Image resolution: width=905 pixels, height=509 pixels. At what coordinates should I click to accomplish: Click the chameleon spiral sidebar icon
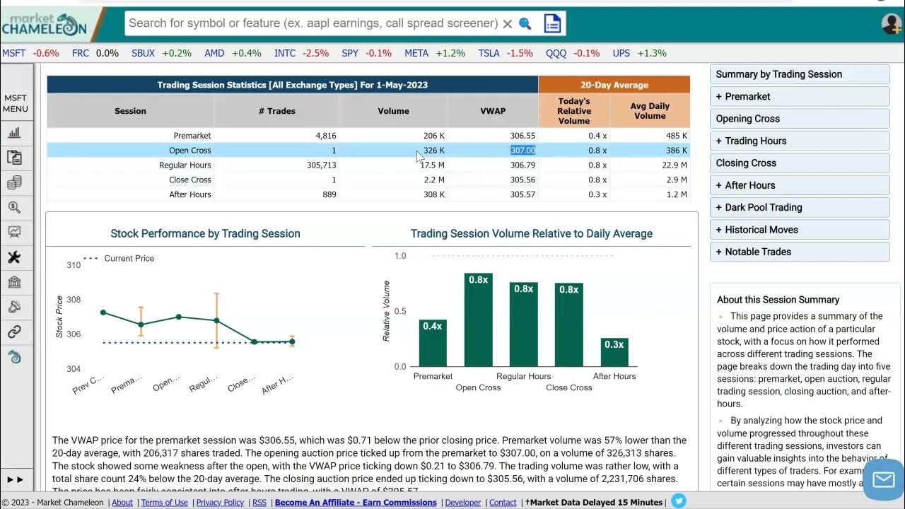click(14, 357)
